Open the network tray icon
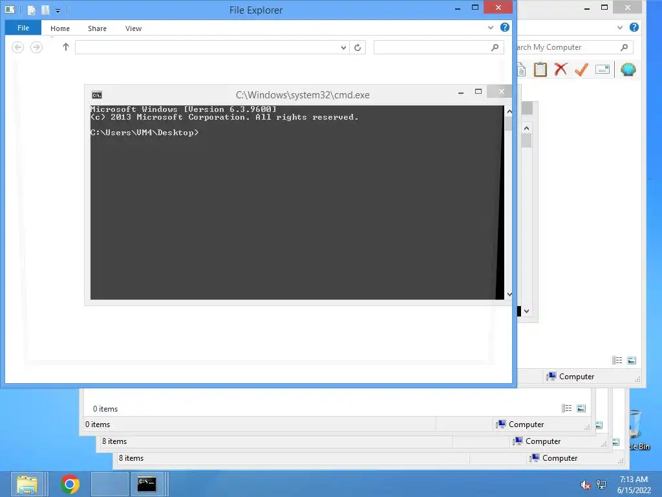The image size is (662, 497). (x=601, y=485)
